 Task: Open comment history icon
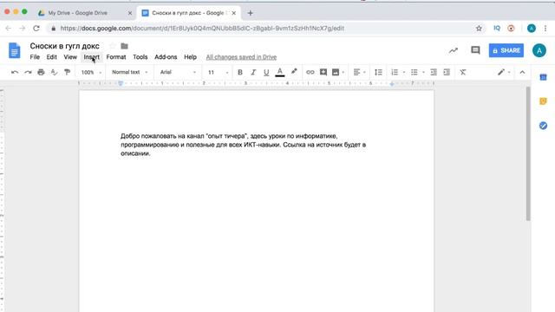(x=475, y=50)
